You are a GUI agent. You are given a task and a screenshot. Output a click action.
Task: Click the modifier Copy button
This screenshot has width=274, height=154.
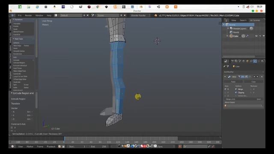coord(253,82)
